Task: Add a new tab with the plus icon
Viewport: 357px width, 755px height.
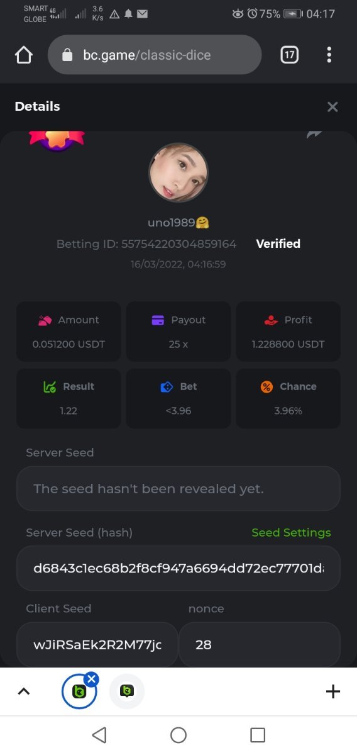Action: 333,691
